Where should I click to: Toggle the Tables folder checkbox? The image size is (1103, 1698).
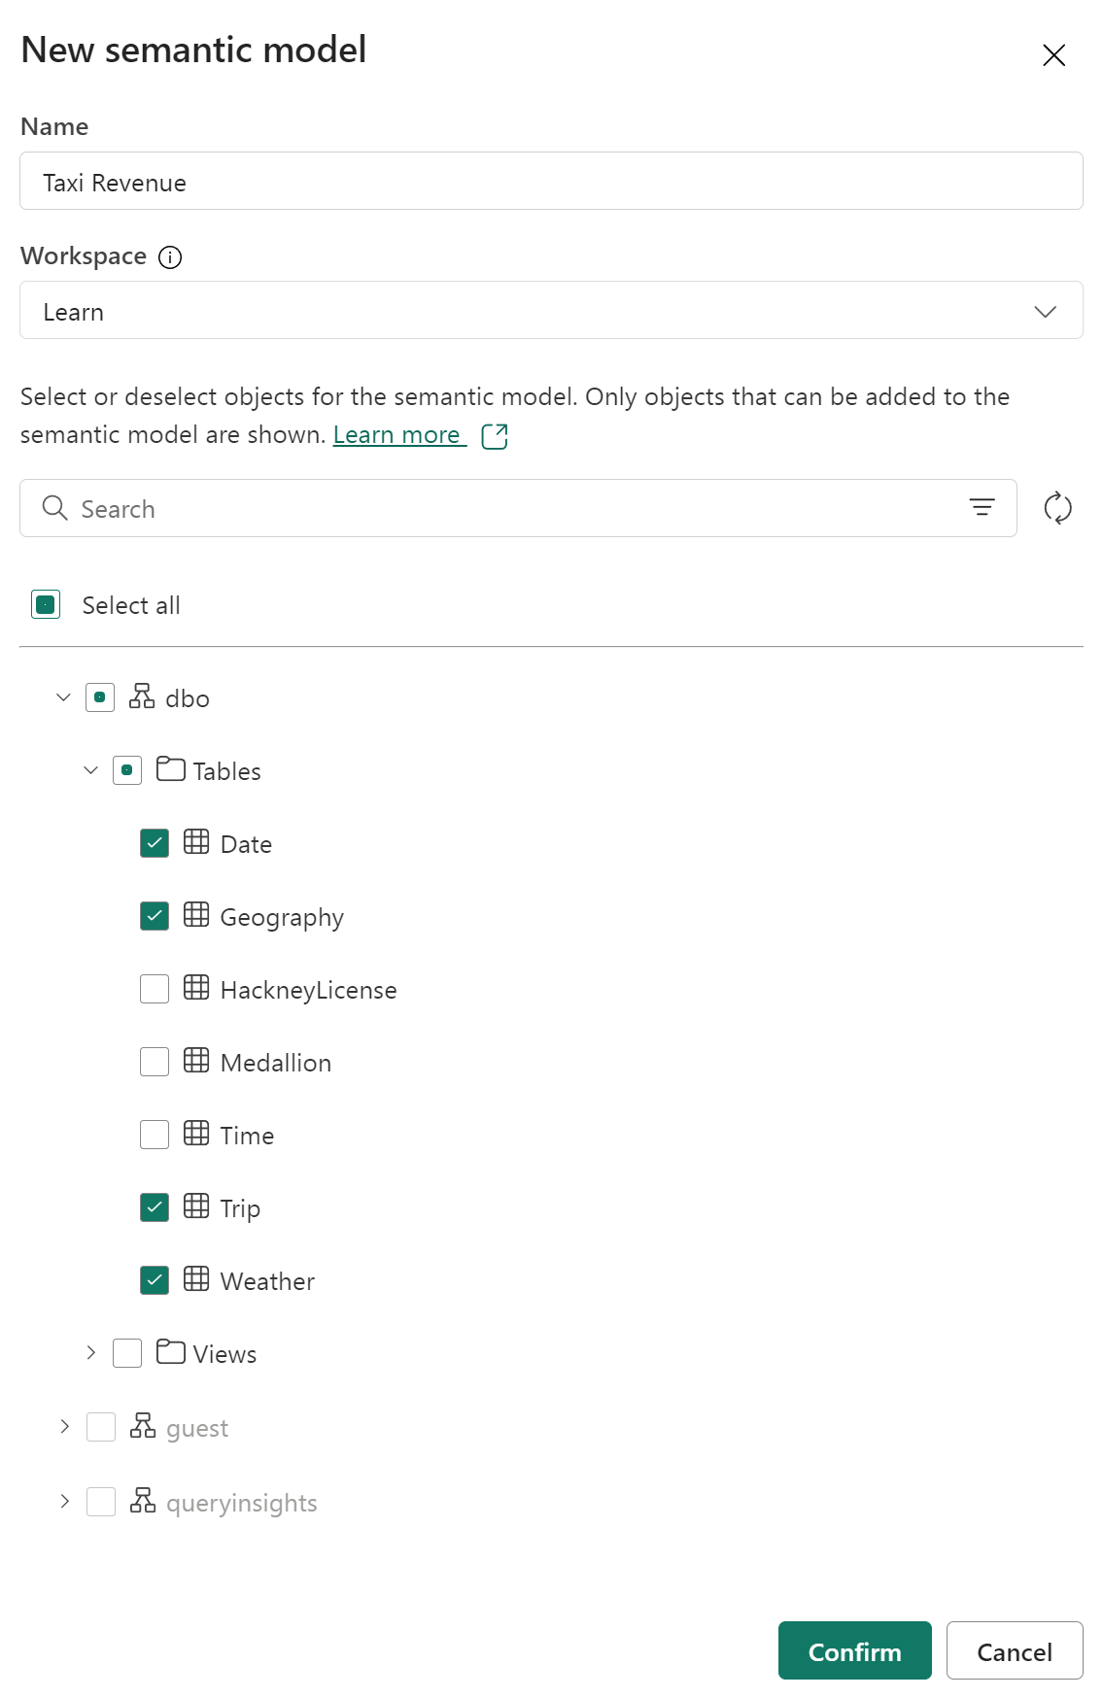[x=127, y=770]
